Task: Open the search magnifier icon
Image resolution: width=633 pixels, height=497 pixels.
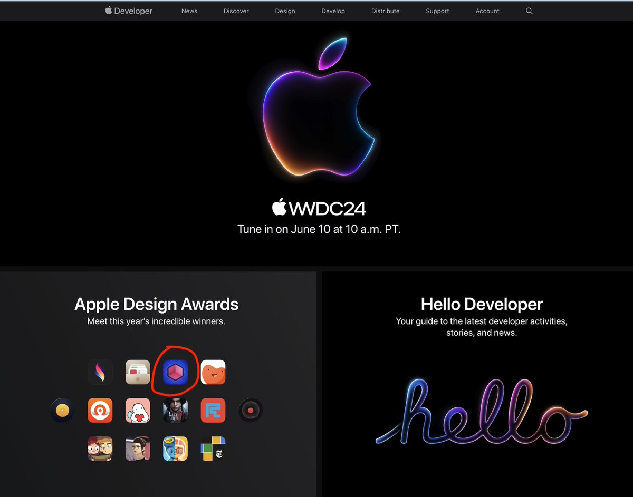Action: (x=529, y=11)
